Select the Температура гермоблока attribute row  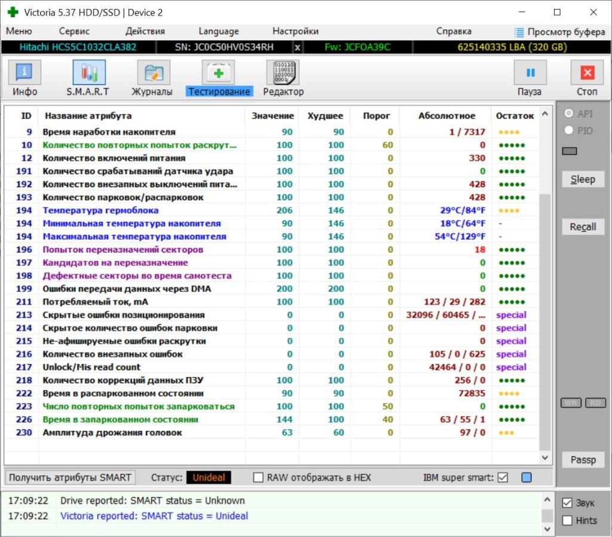272,210
